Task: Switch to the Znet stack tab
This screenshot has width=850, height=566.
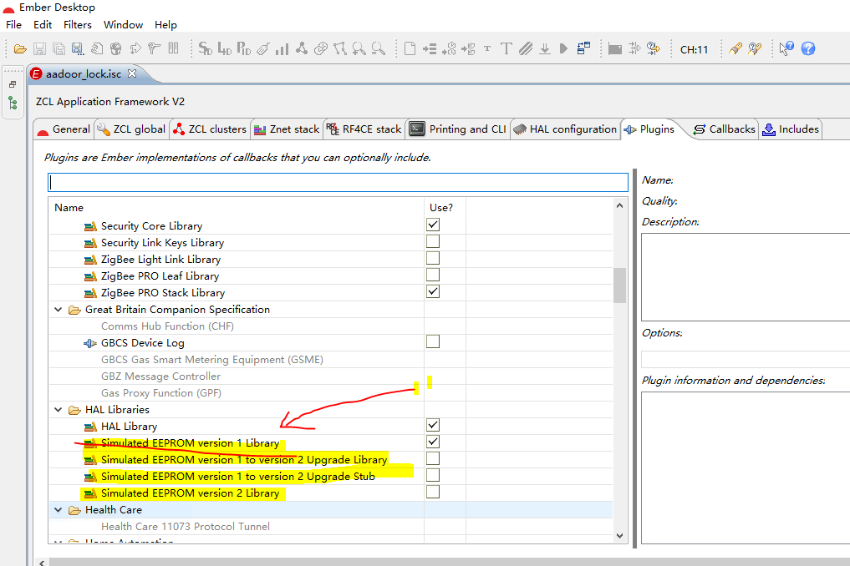Action: [288, 129]
